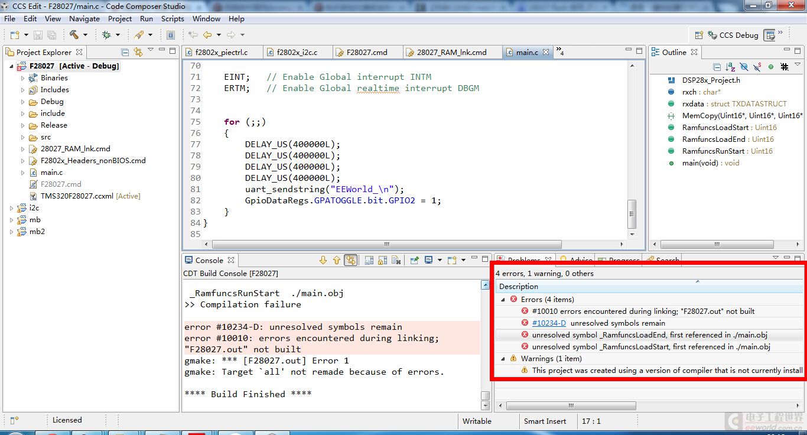807x435 pixels.
Task: Collapse the Errors (4 items) group
Action: point(503,300)
